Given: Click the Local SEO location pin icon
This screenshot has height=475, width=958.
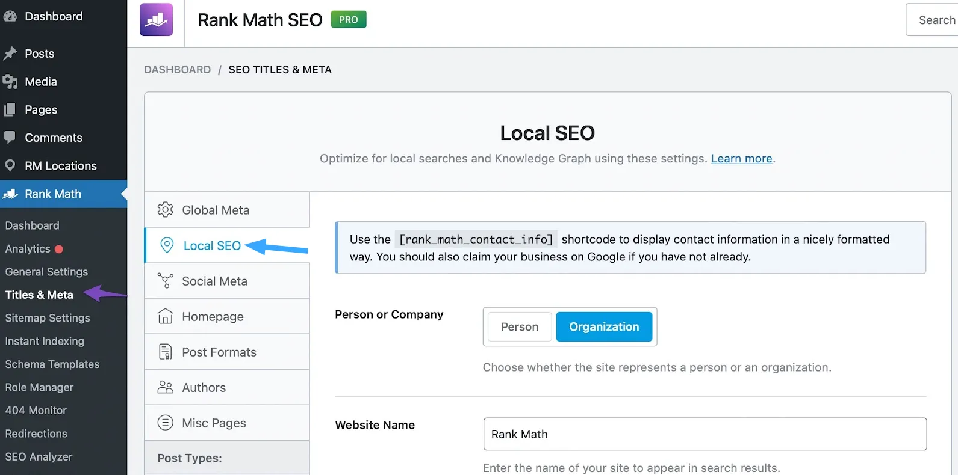Looking at the screenshot, I should (167, 245).
